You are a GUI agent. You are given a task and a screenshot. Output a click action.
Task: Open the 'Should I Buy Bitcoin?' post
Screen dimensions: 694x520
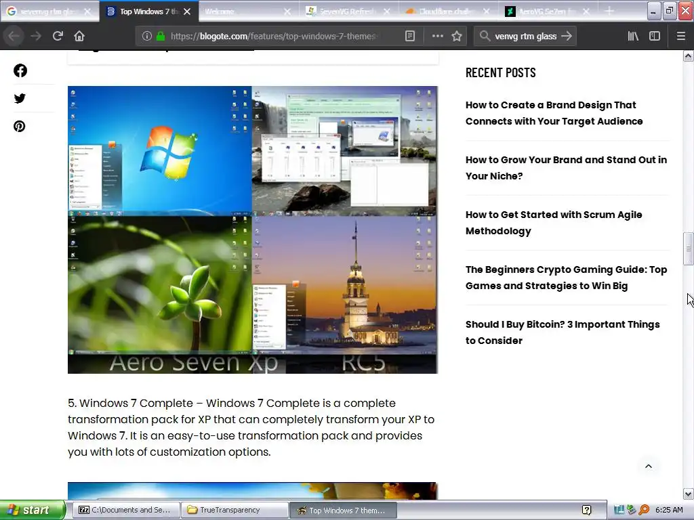tap(563, 332)
